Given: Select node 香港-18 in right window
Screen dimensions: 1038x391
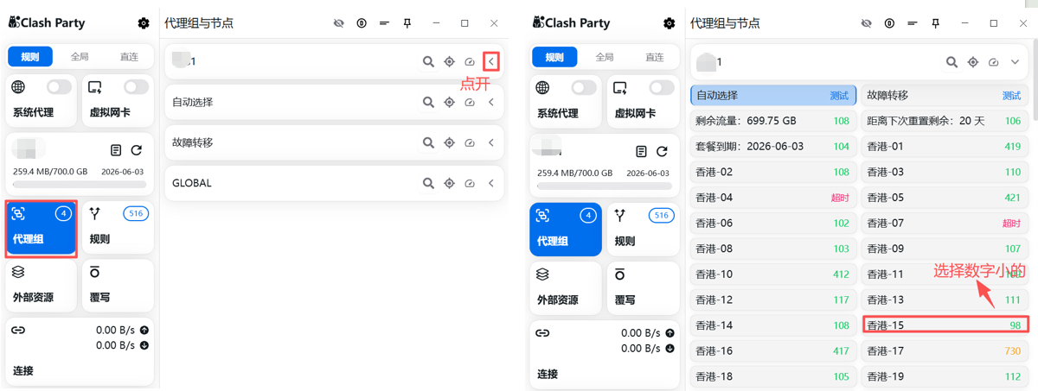Looking at the screenshot, I should (773, 377).
